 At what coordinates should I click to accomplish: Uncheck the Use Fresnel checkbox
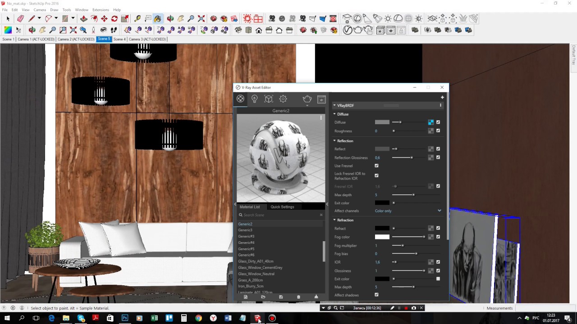[x=376, y=166]
